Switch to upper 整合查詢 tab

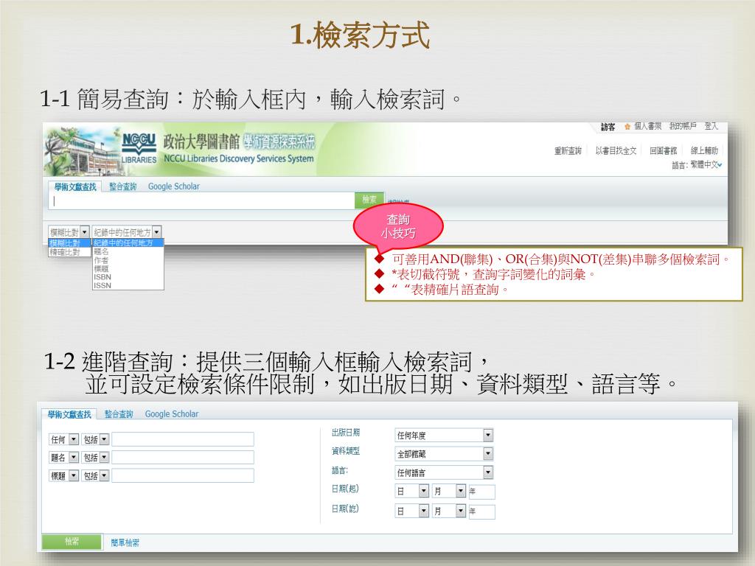pyautogui.click(x=122, y=187)
